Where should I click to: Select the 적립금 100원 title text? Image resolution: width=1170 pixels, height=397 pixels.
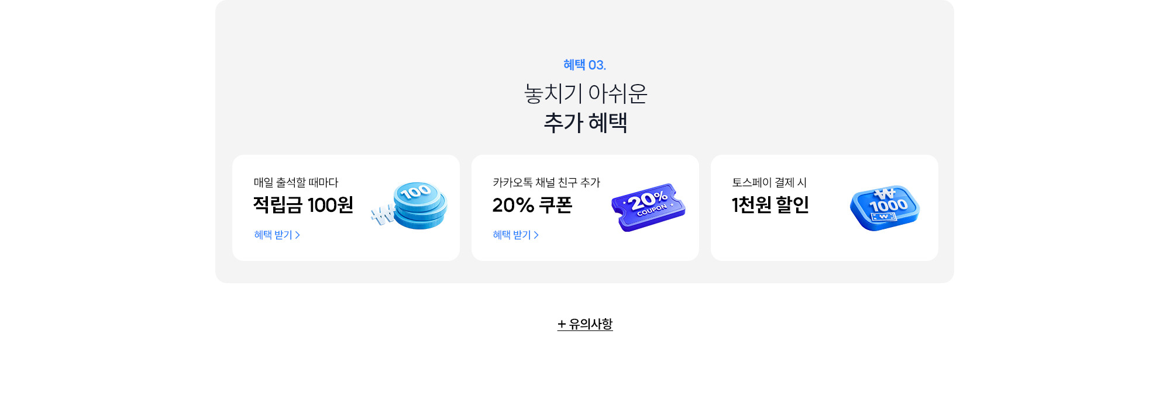(303, 205)
